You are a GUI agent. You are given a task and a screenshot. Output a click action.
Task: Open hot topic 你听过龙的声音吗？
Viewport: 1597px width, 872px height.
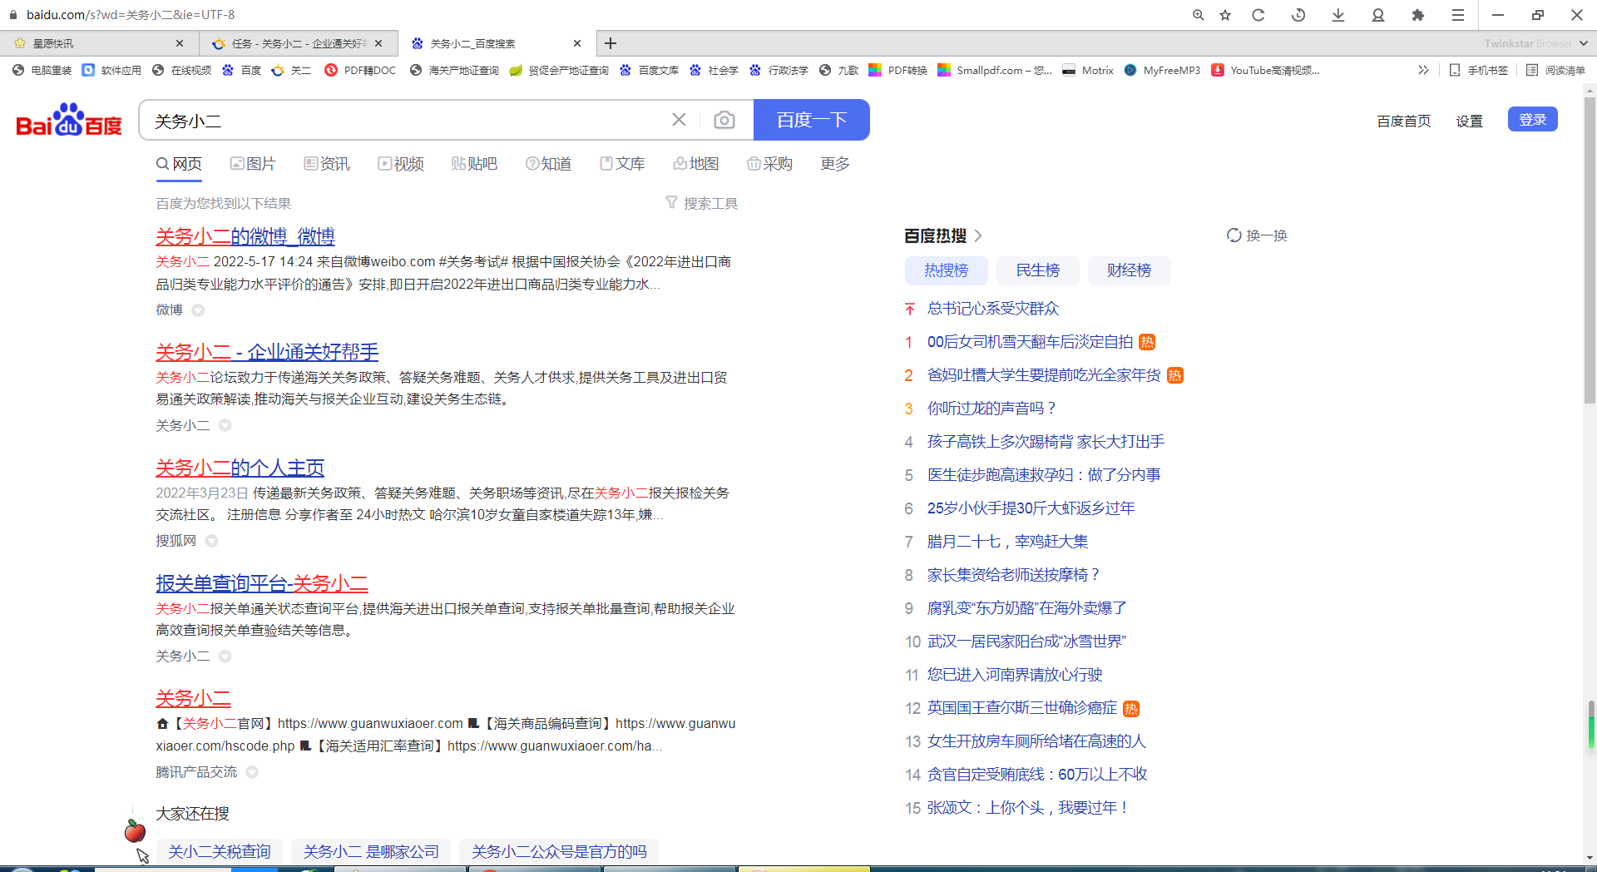click(992, 409)
